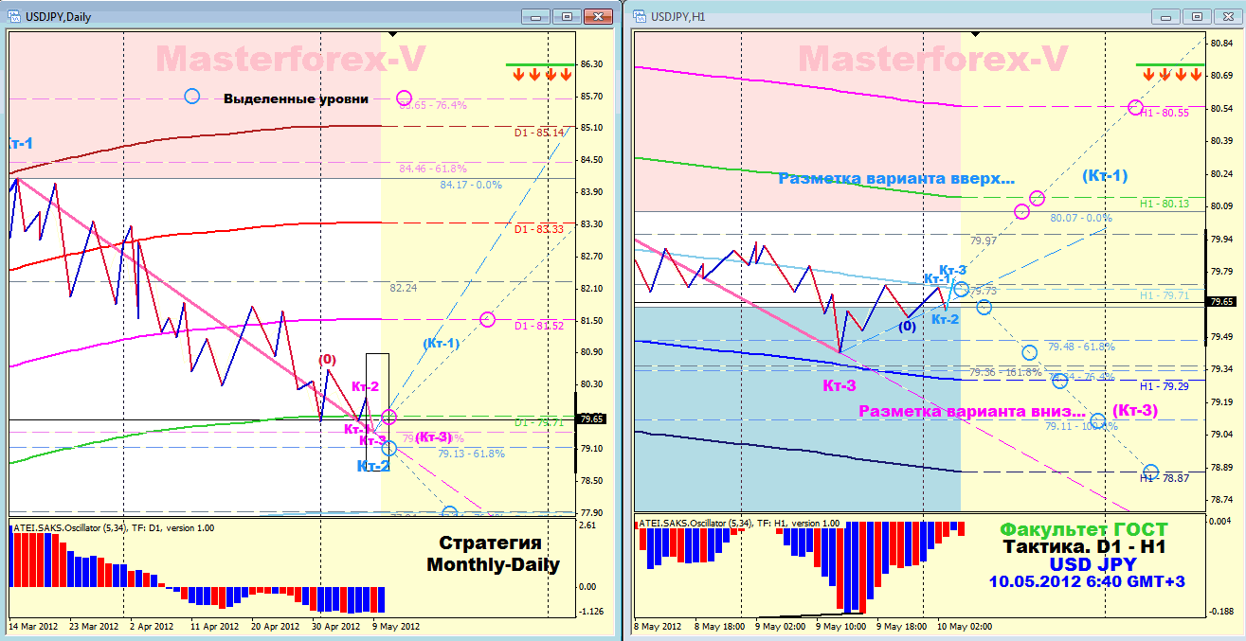Image resolution: width=1246 pixels, height=641 pixels.
Task: Click the 'H1 - 78.87' level label
Action: (1164, 477)
